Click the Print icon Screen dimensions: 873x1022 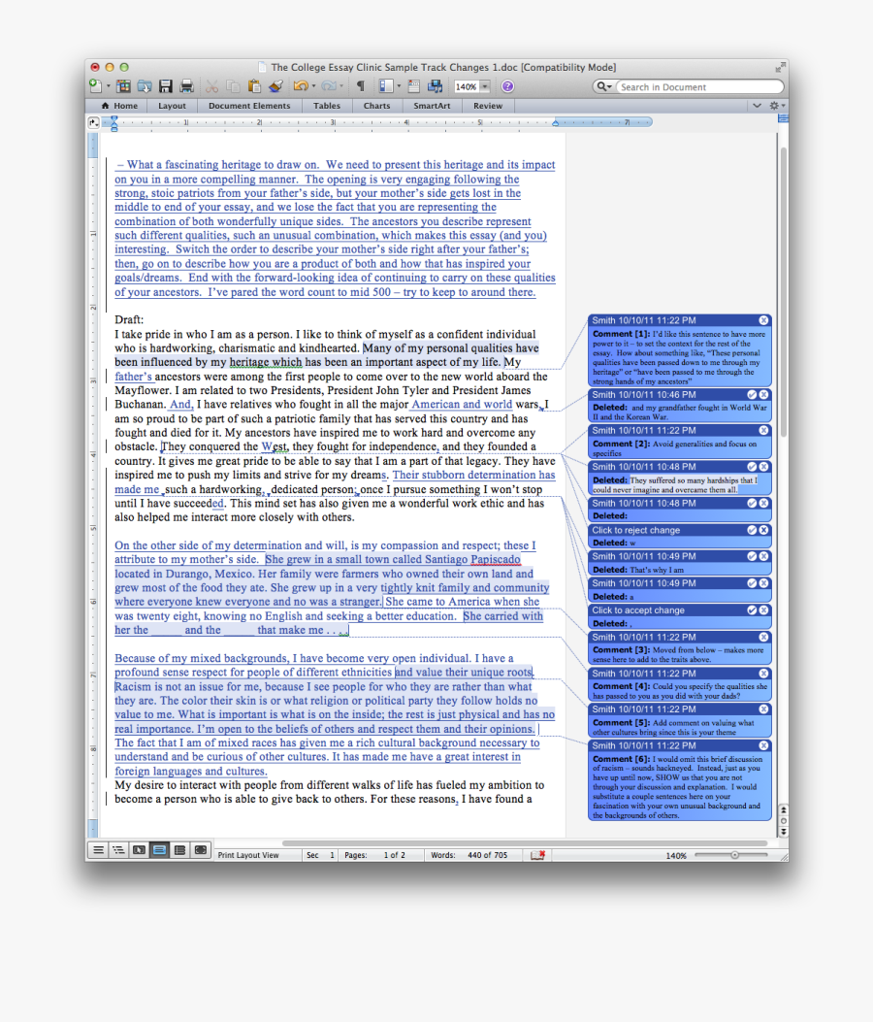[x=188, y=86]
